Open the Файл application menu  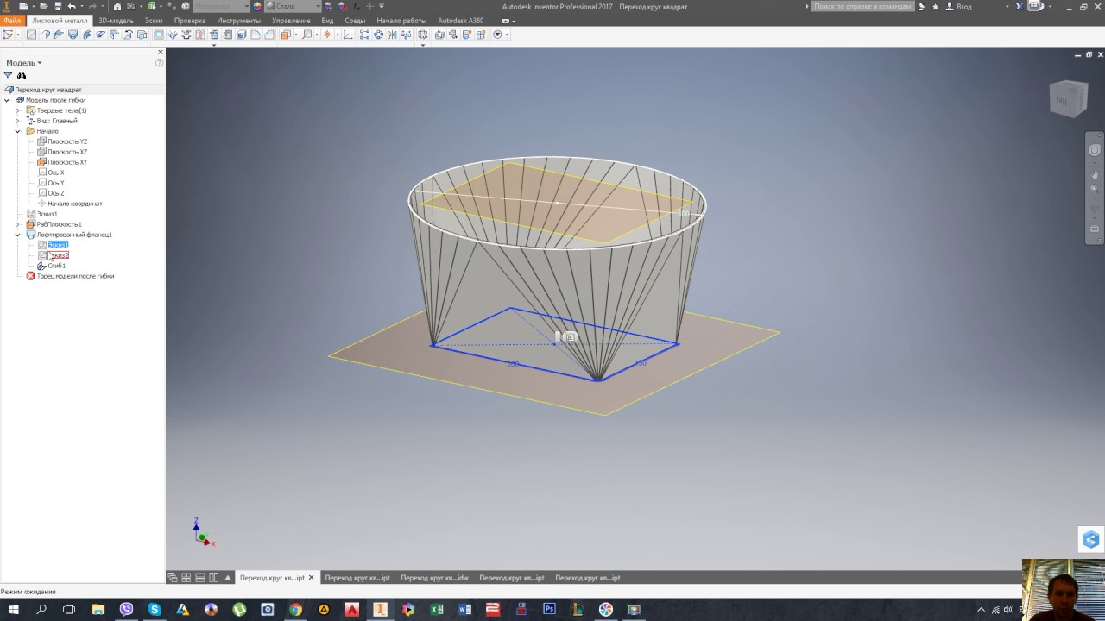point(12,20)
